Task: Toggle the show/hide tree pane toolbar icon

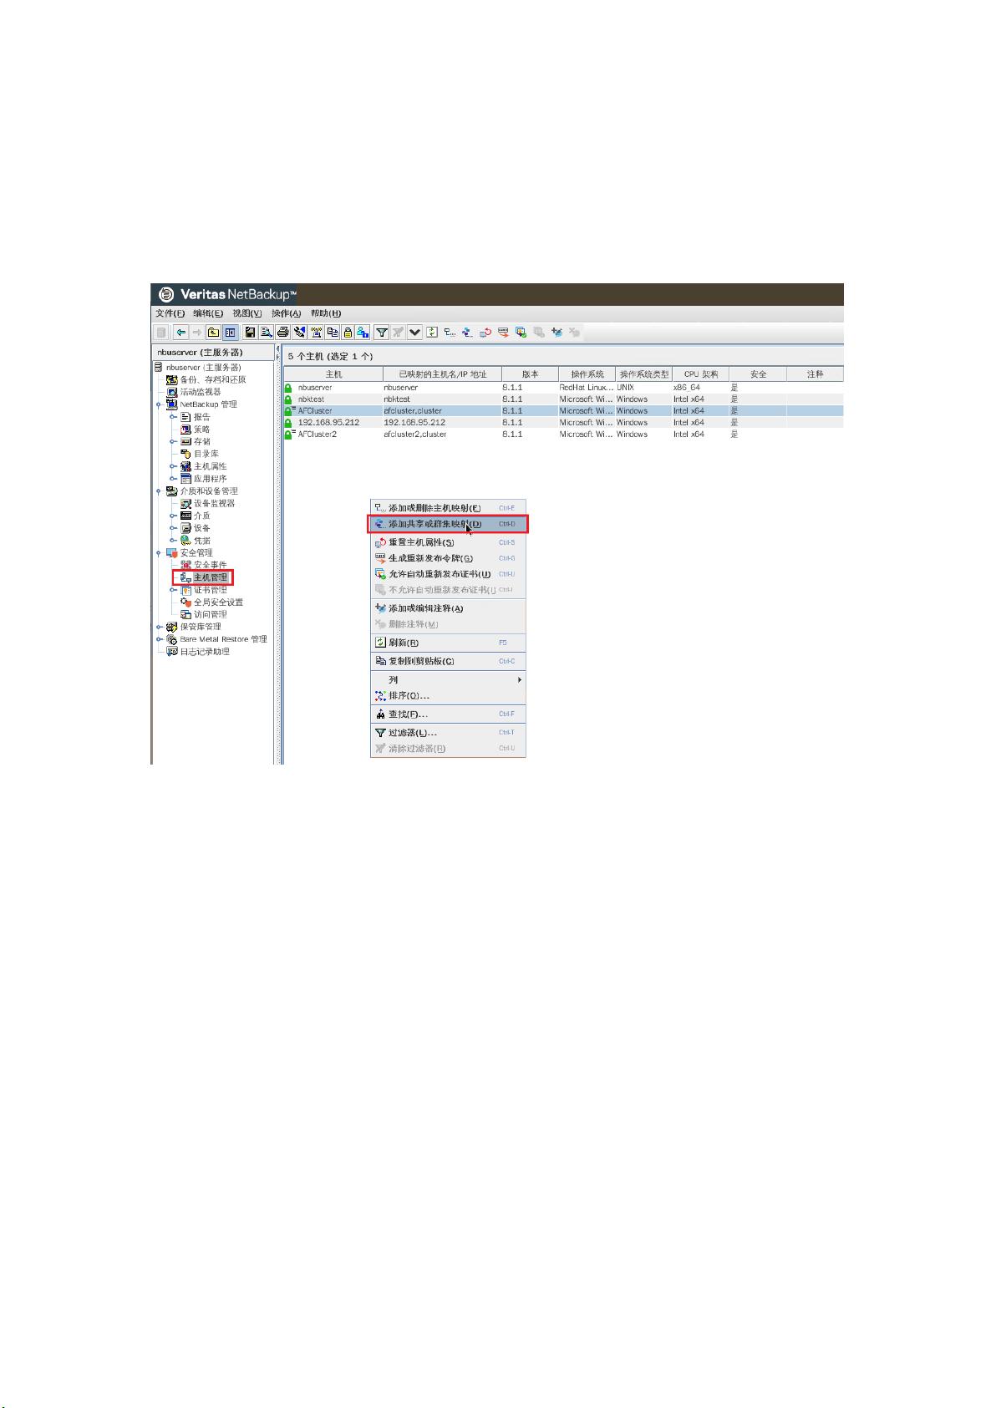Action: click(x=230, y=332)
